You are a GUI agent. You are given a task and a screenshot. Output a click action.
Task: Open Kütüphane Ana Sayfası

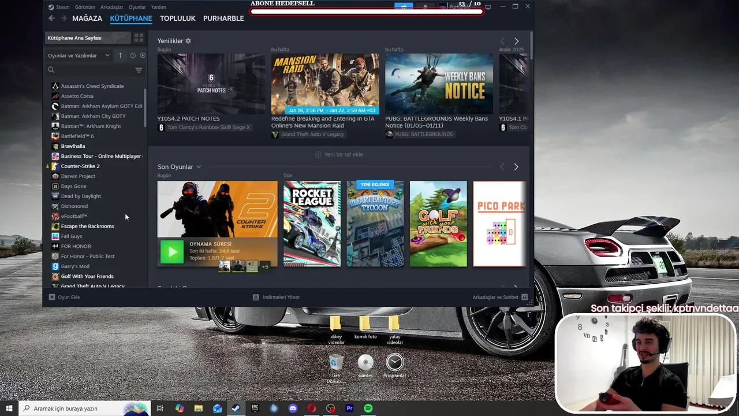tap(88, 38)
